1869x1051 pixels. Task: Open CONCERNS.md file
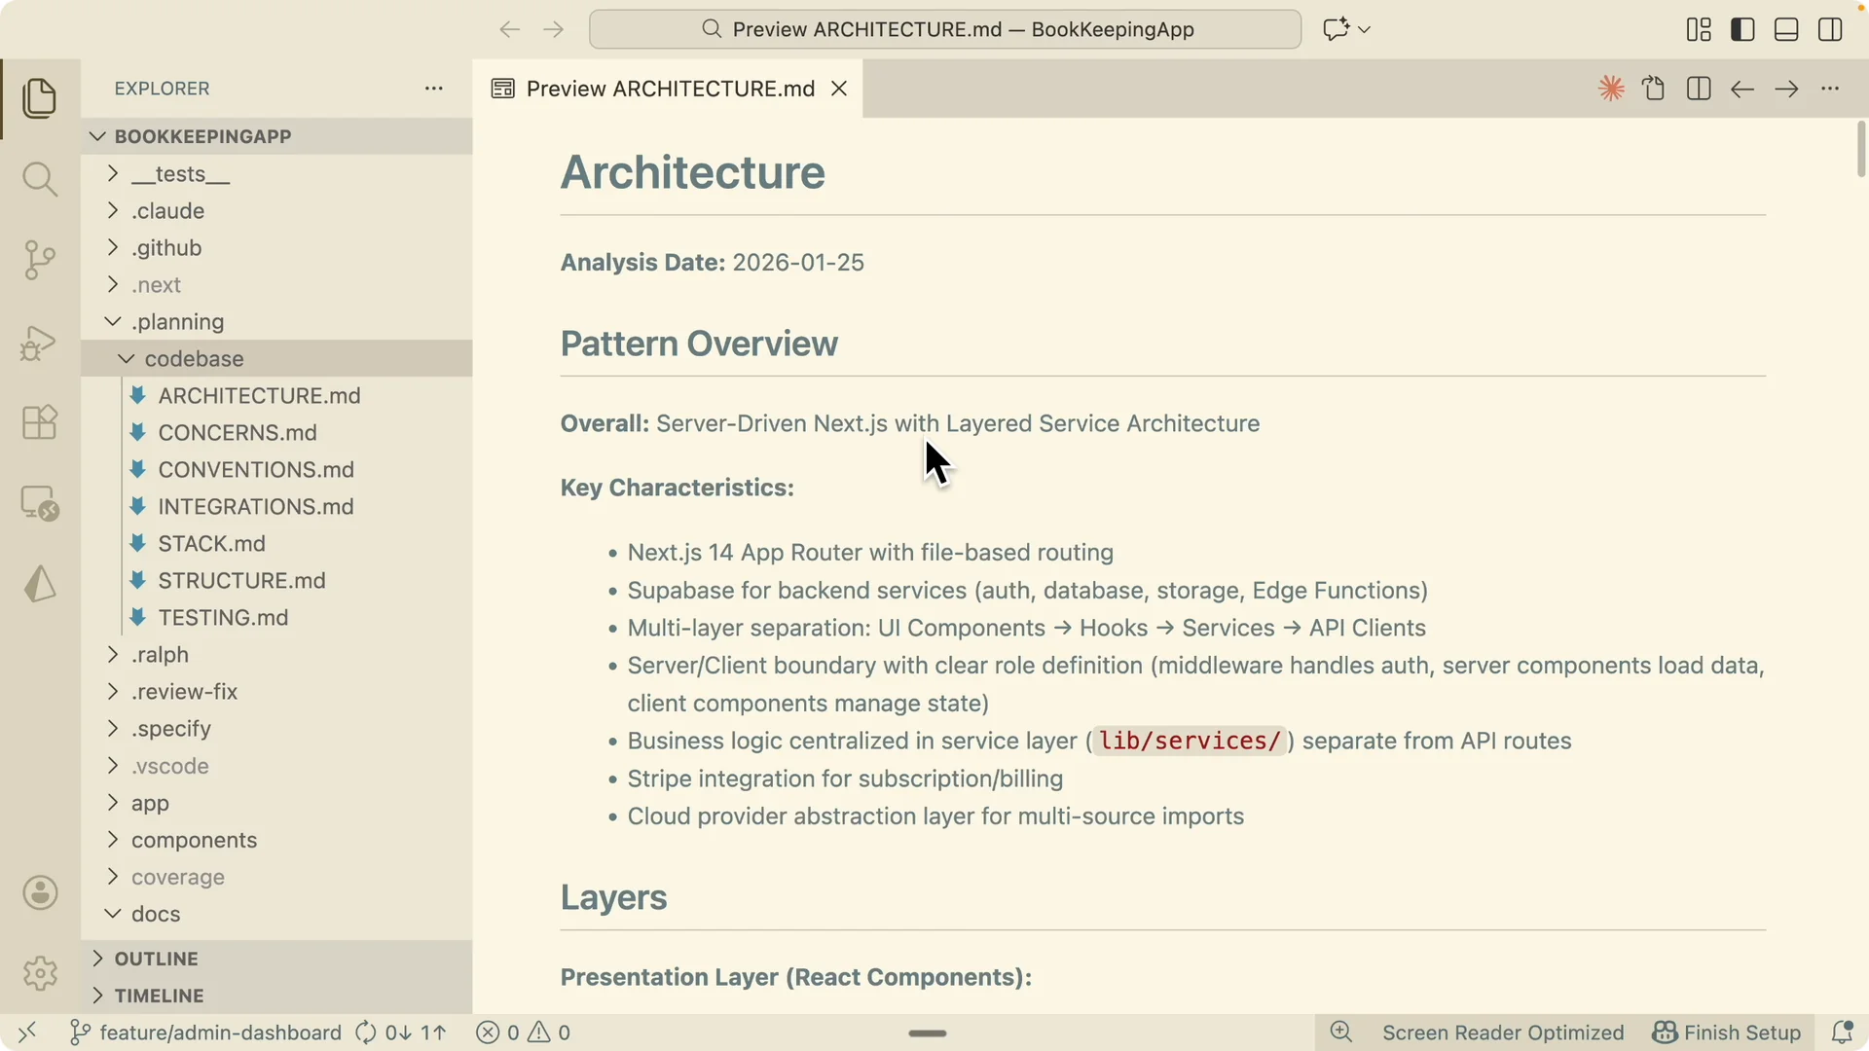click(276, 433)
